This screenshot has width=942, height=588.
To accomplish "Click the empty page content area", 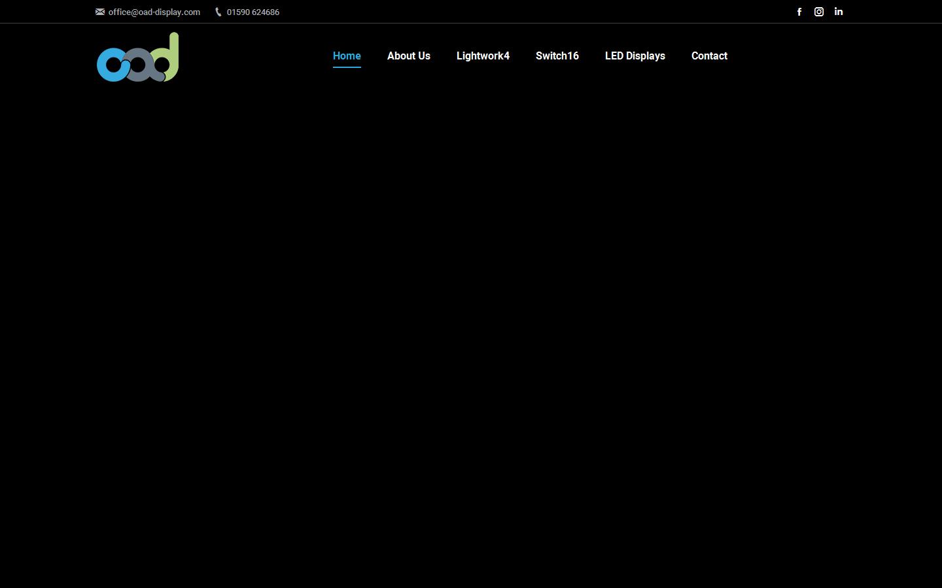I will tap(471, 327).
